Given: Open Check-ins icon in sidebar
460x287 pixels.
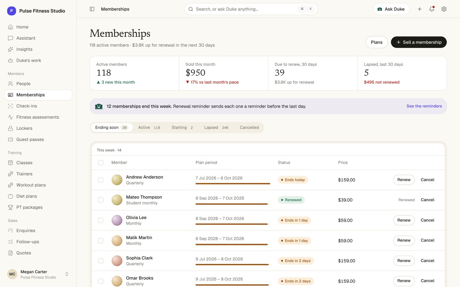Looking at the screenshot, I should pyautogui.click(x=10, y=106).
